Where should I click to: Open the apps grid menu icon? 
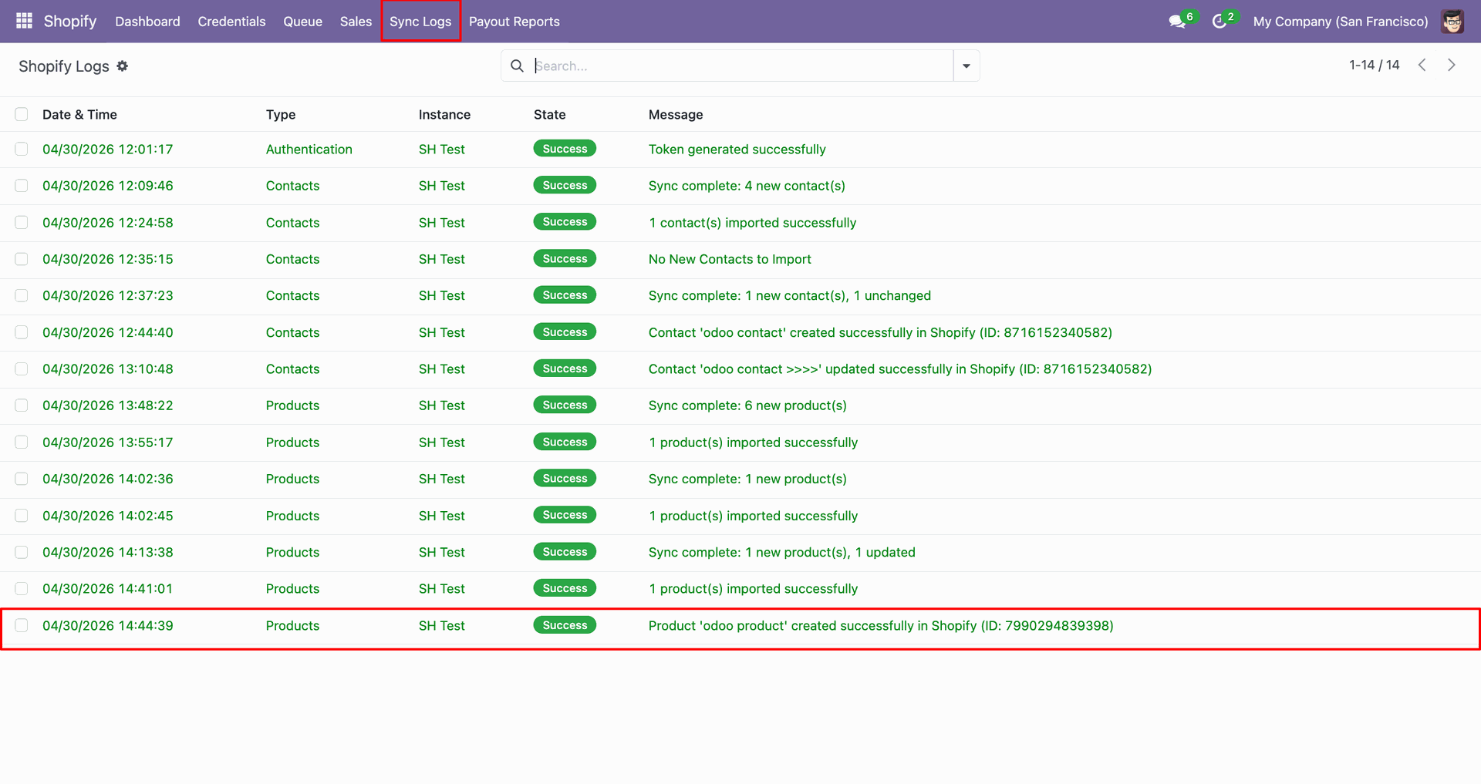click(x=24, y=21)
